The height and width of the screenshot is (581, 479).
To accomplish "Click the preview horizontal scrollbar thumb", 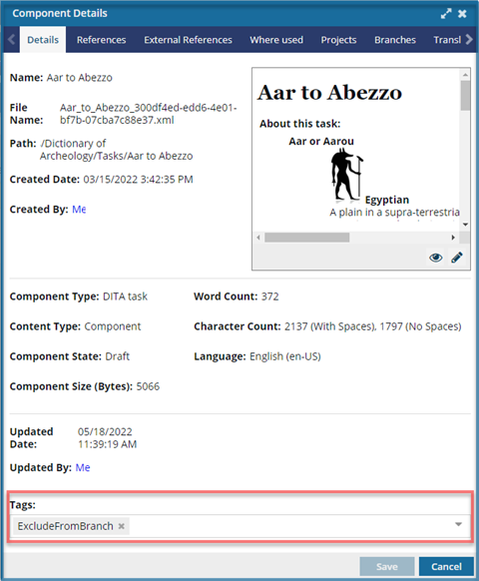I will tap(306, 238).
